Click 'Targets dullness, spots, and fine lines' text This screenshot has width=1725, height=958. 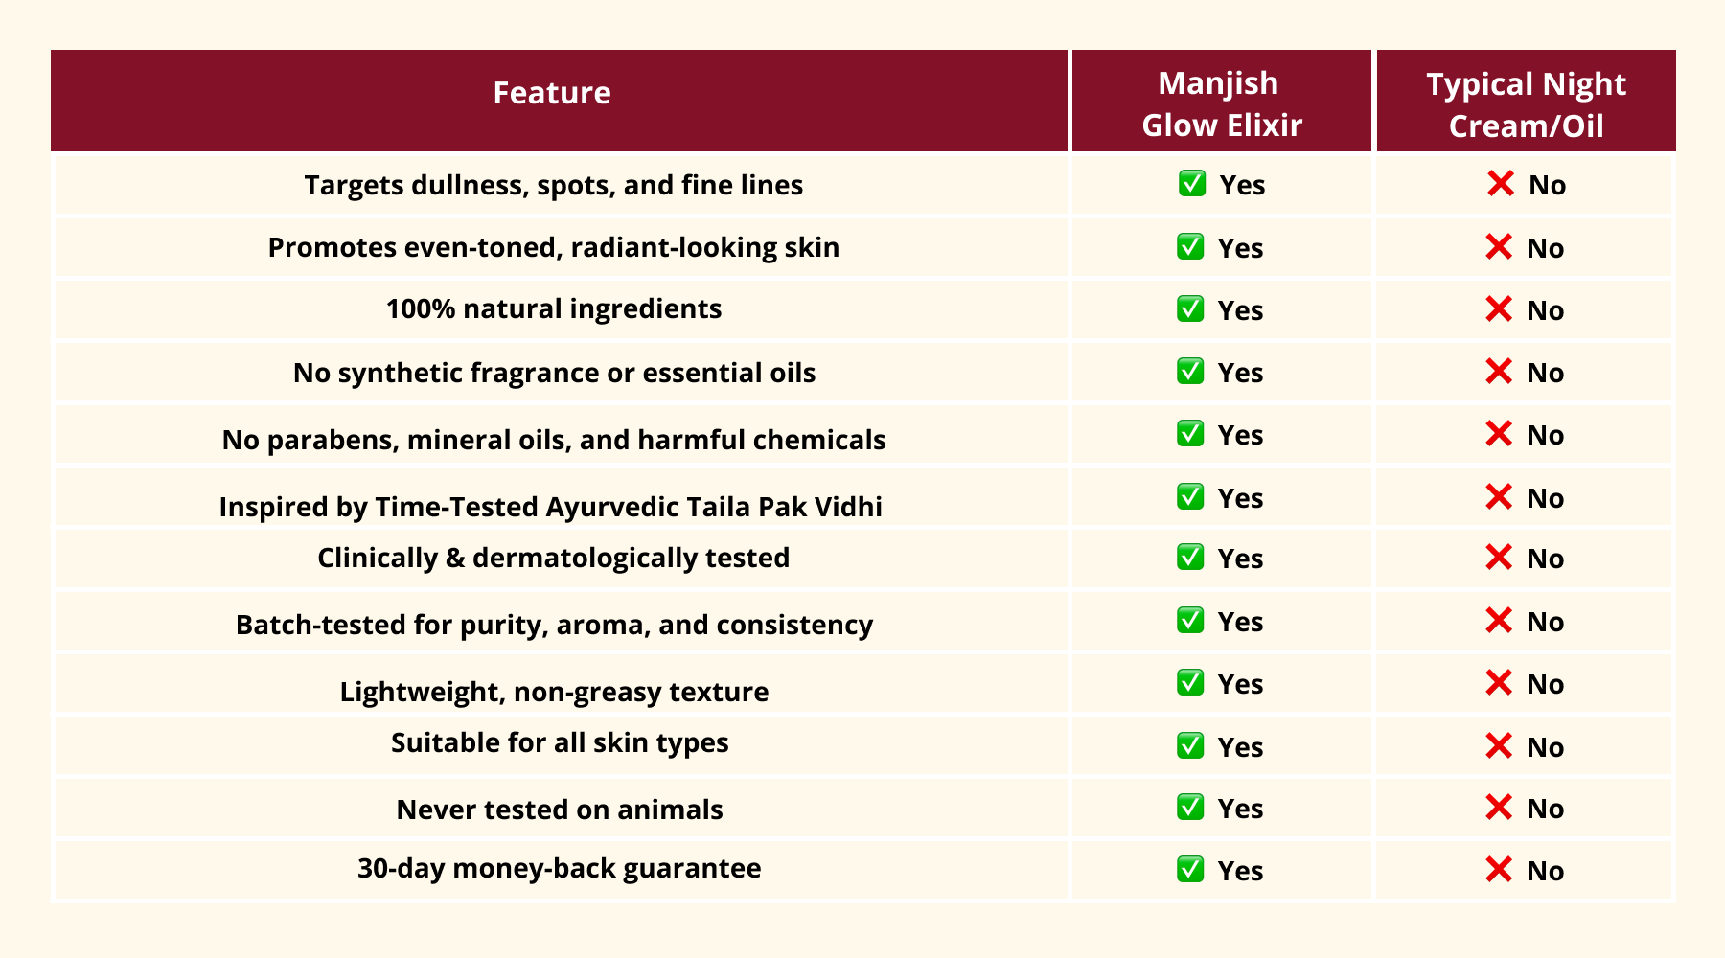pos(554,185)
